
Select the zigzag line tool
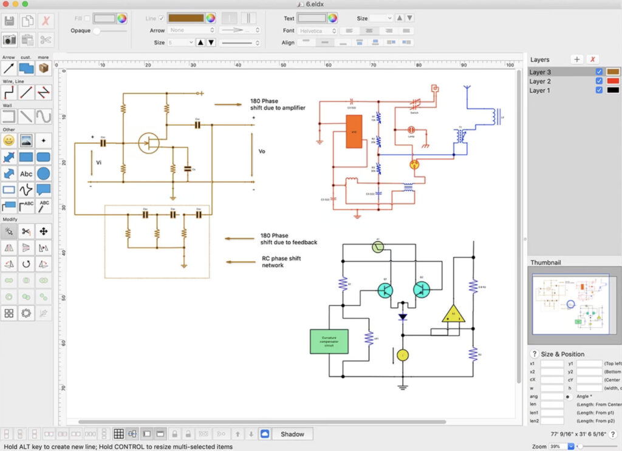pyautogui.click(x=44, y=93)
